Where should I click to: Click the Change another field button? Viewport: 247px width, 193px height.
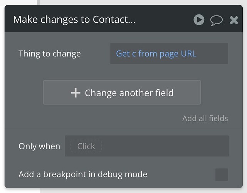(x=122, y=92)
